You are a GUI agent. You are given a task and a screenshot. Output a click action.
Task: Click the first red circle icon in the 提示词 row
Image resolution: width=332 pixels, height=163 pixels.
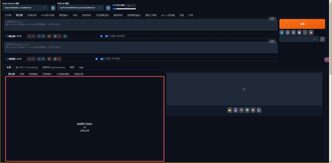29,36
